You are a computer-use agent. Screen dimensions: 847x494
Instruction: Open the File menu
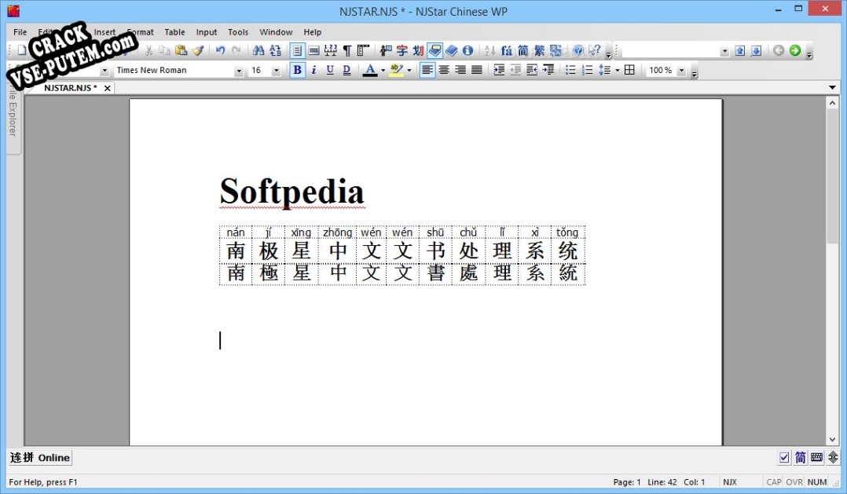[x=20, y=32]
